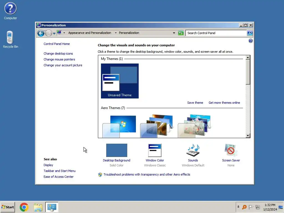Click the search magnifier button
Screen dimensions: 284x213
point(250,33)
